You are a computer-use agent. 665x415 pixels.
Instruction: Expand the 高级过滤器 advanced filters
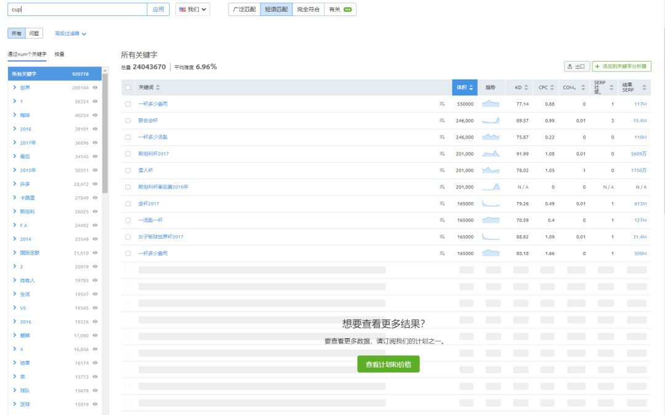tap(71, 34)
